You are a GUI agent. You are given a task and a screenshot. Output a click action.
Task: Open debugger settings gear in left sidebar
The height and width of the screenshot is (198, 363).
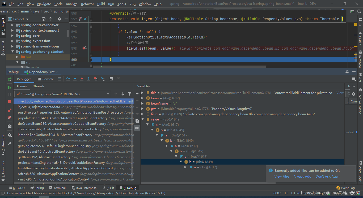[x=10, y=135]
